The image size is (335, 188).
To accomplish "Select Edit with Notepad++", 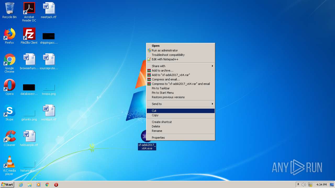I will [181, 59].
